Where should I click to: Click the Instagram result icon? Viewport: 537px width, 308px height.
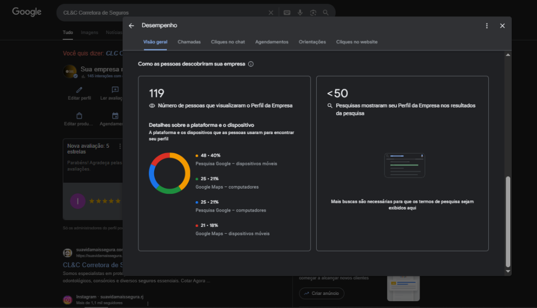pos(68,300)
